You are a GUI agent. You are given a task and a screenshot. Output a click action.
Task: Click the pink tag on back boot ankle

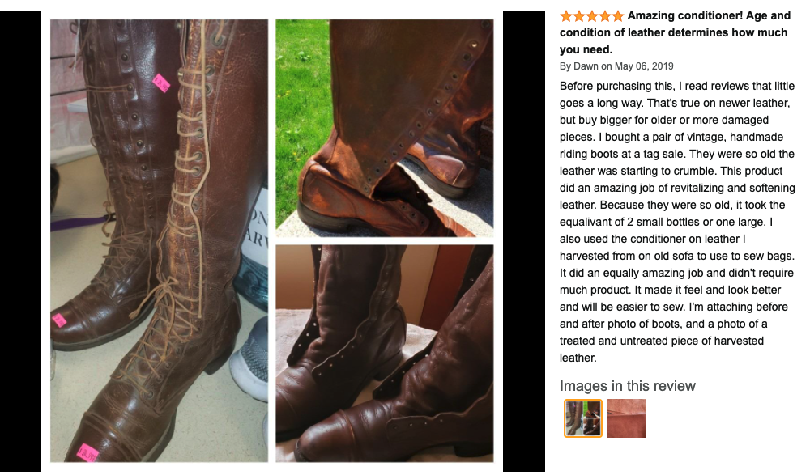pos(59,320)
